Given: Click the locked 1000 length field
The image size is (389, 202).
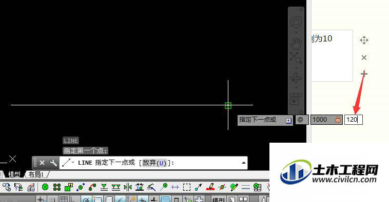Looking at the screenshot, I should pyautogui.click(x=326, y=120).
